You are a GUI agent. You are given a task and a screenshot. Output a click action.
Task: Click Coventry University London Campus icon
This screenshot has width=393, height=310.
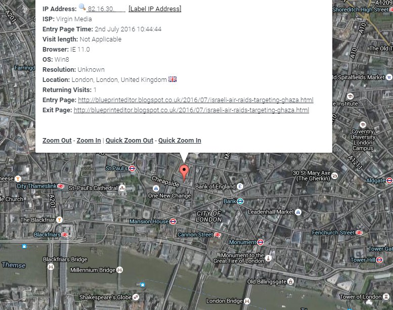pos(363,124)
